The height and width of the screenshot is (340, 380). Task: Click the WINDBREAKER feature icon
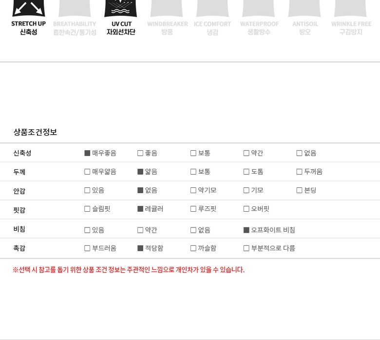click(167, 8)
